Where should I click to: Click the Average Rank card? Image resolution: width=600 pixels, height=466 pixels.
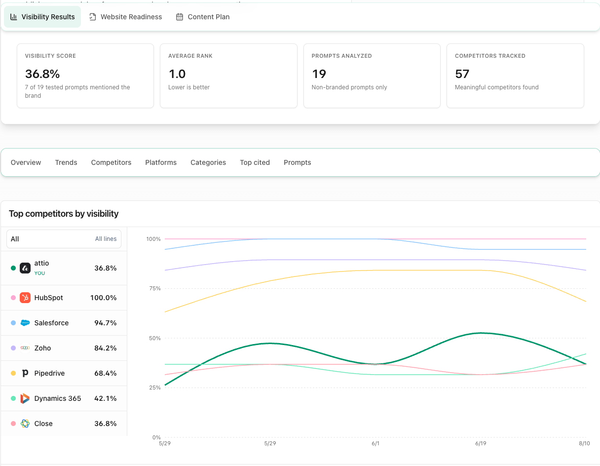point(228,76)
